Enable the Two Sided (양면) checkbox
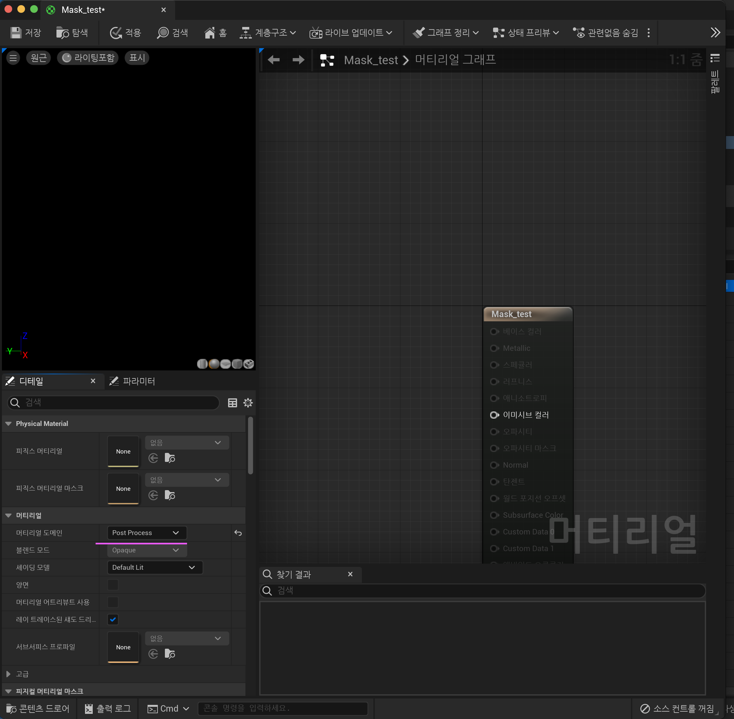Viewport: 734px width, 719px height. pyautogui.click(x=113, y=585)
